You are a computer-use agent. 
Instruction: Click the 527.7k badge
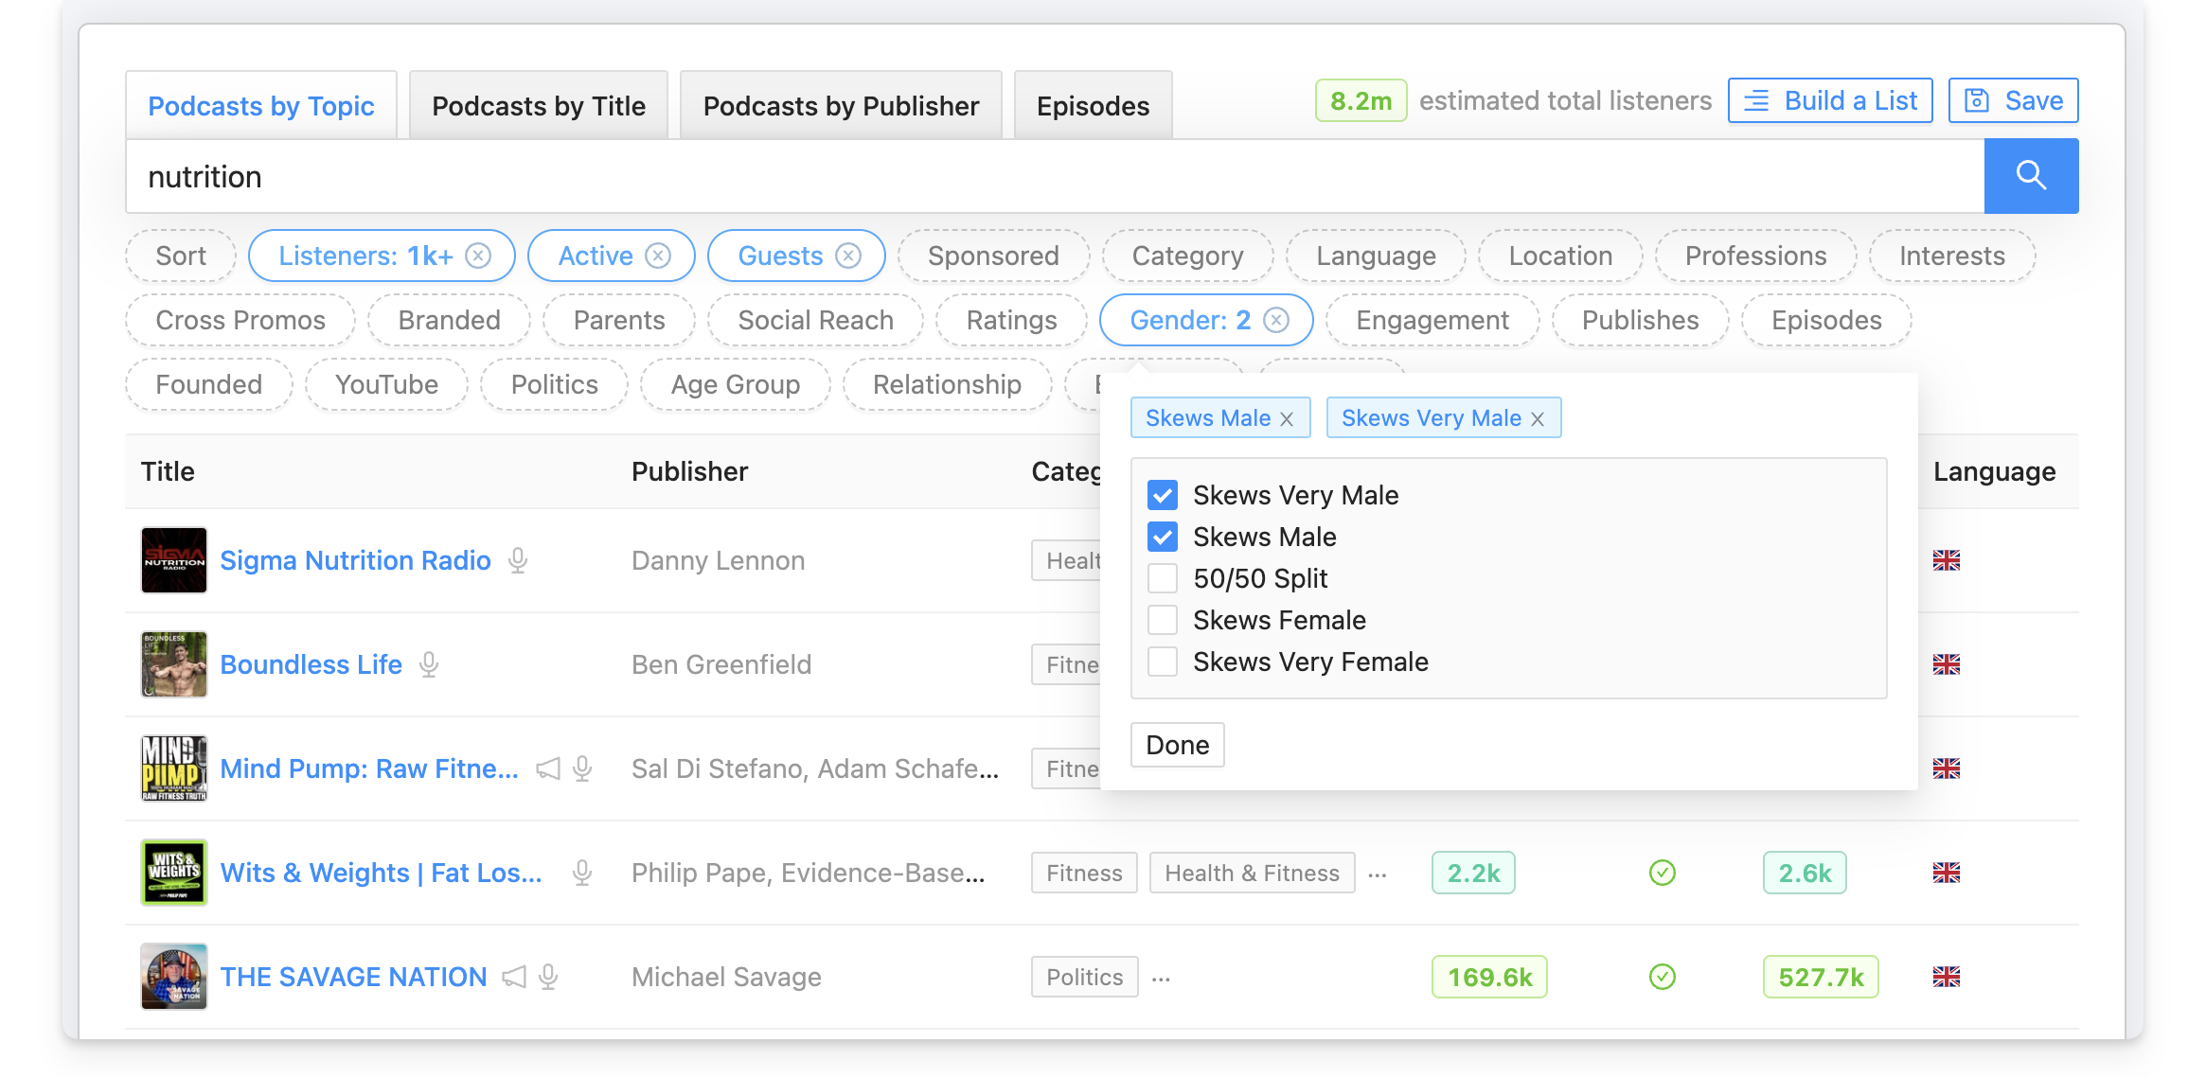(1821, 977)
